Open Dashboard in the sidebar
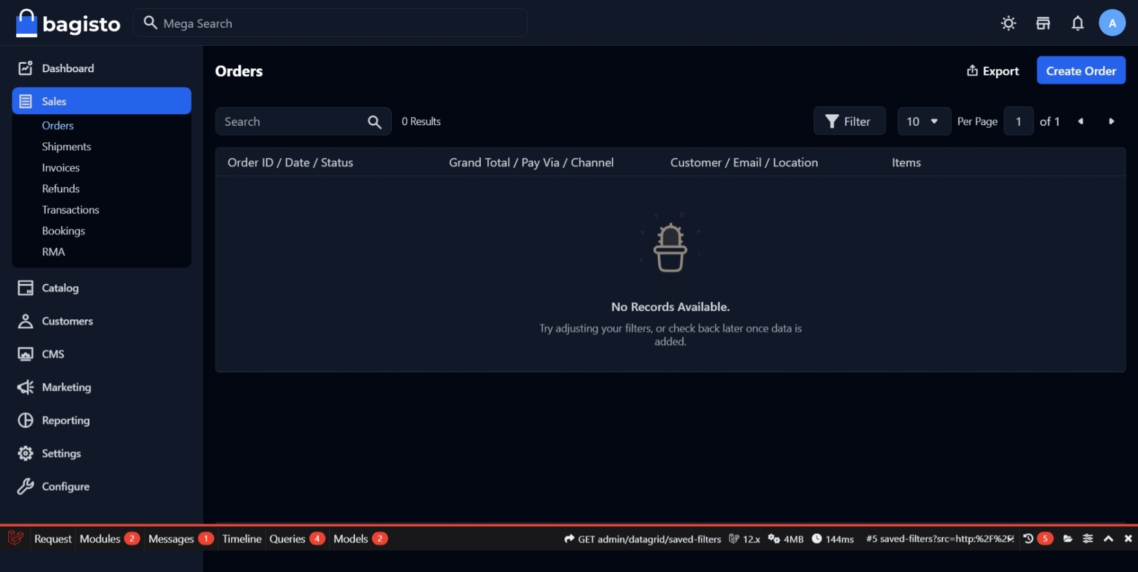This screenshot has height=572, width=1138. (101, 68)
